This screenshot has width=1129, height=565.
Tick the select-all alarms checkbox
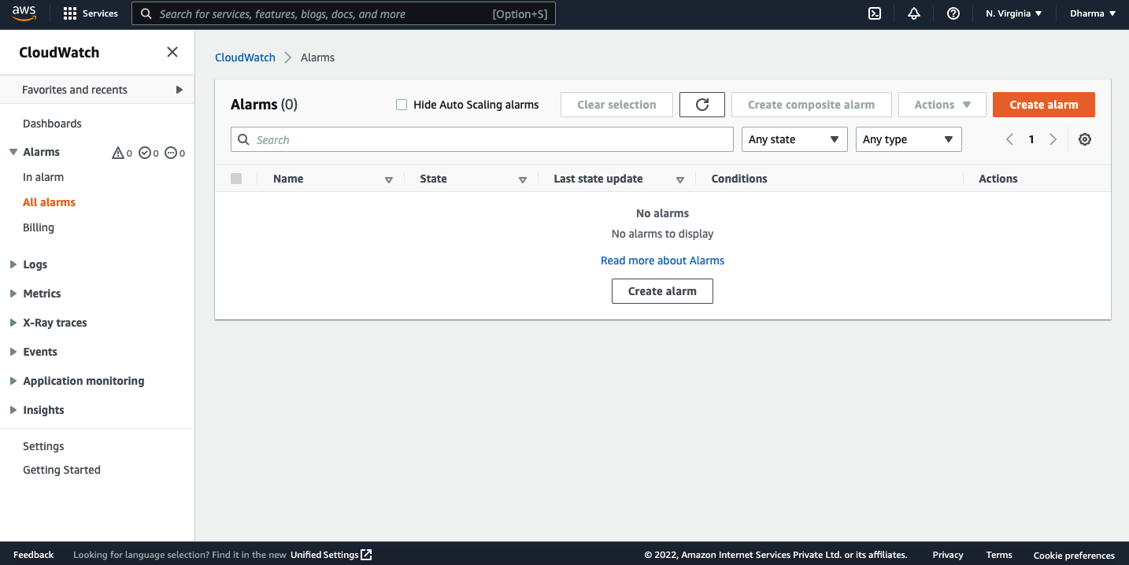point(236,179)
